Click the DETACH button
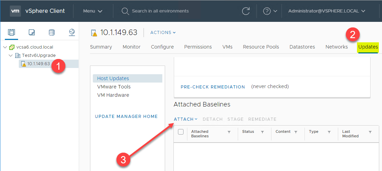382x171 pixels. coord(213,119)
